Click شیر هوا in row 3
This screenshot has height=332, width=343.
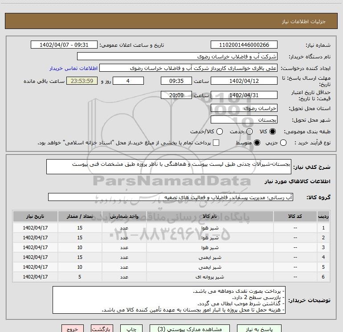point(210,247)
